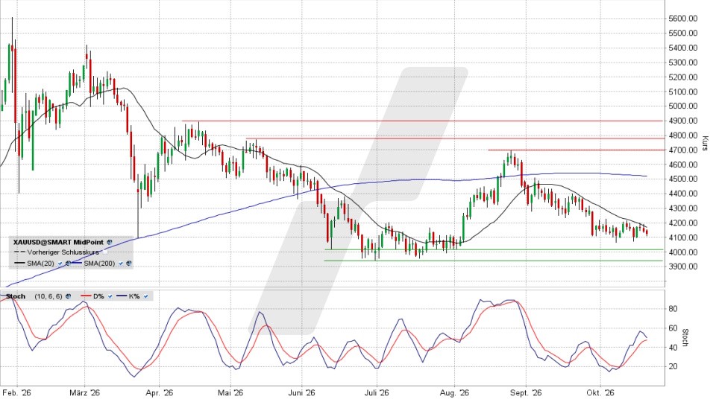Click the Juni '26 date label
This screenshot has height=402, width=716.
tap(302, 393)
